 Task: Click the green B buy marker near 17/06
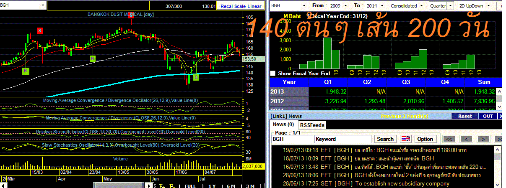pos(197,77)
